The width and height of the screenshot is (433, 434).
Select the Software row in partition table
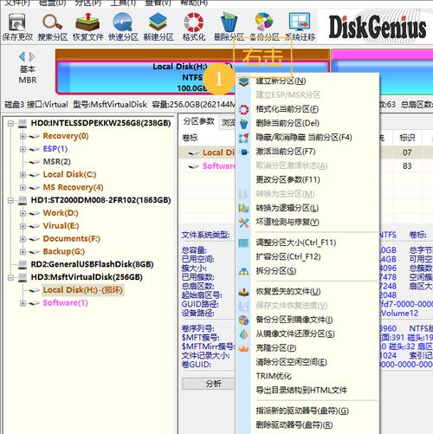point(219,166)
